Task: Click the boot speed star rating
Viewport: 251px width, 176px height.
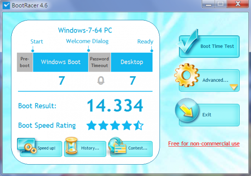Action: pyautogui.click(x=115, y=125)
